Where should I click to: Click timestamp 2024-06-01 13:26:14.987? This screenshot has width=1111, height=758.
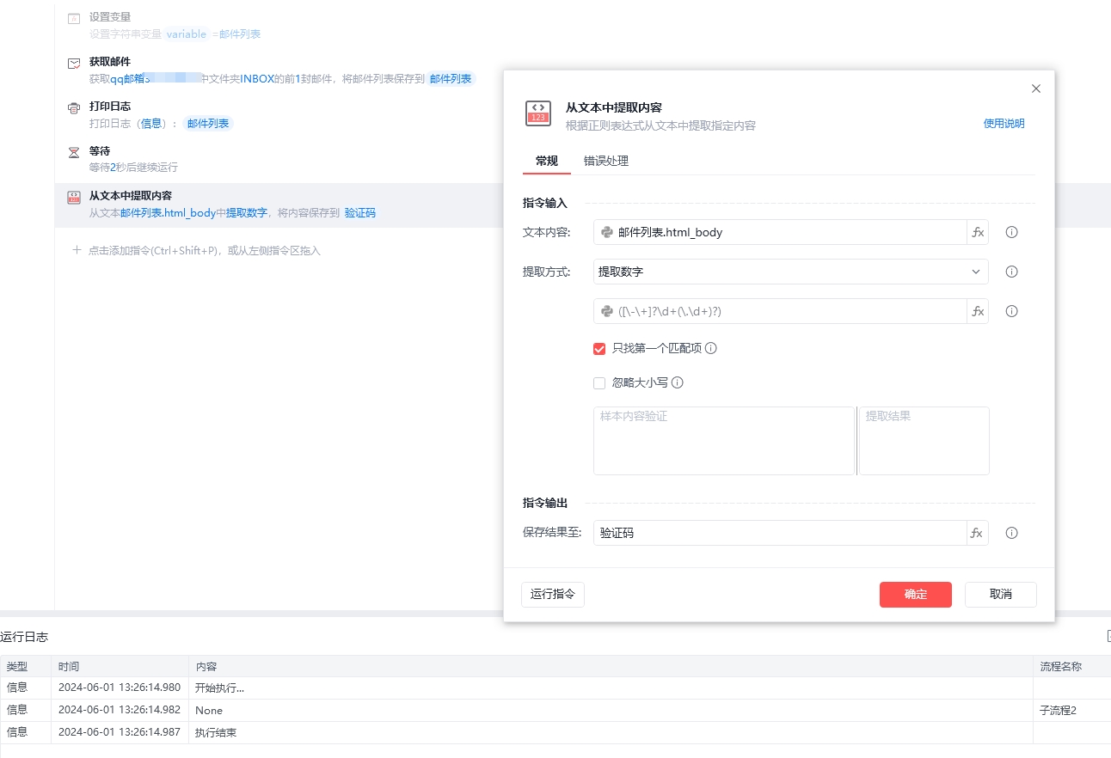tap(120, 732)
